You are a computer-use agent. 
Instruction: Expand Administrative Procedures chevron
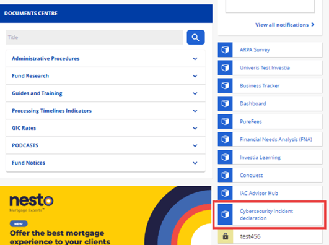[x=195, y=59]
